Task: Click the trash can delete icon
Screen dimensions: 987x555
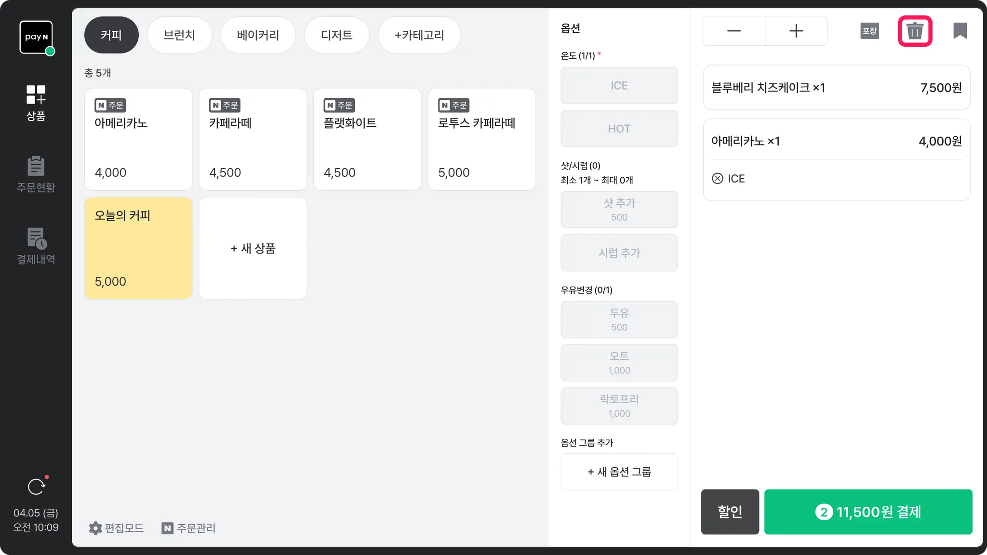Action: coord(915,31)
